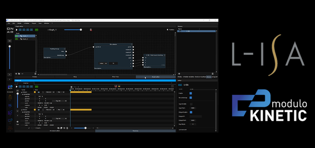Viewport: 315px width, 148px height.
Task: Open the index dropdown in Oct selector
Action: click(103, 63)
